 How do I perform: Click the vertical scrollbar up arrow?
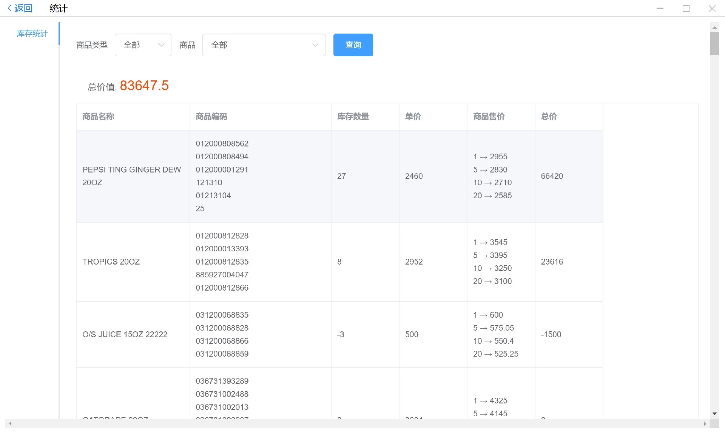tap(714, 27)
